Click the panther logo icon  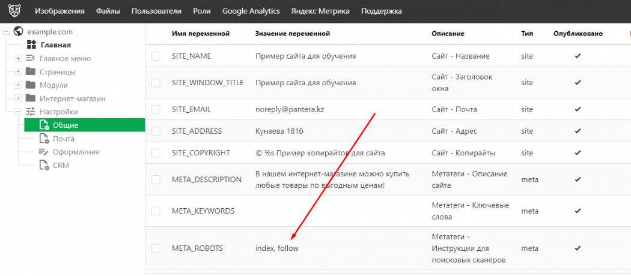pos(13,11)
